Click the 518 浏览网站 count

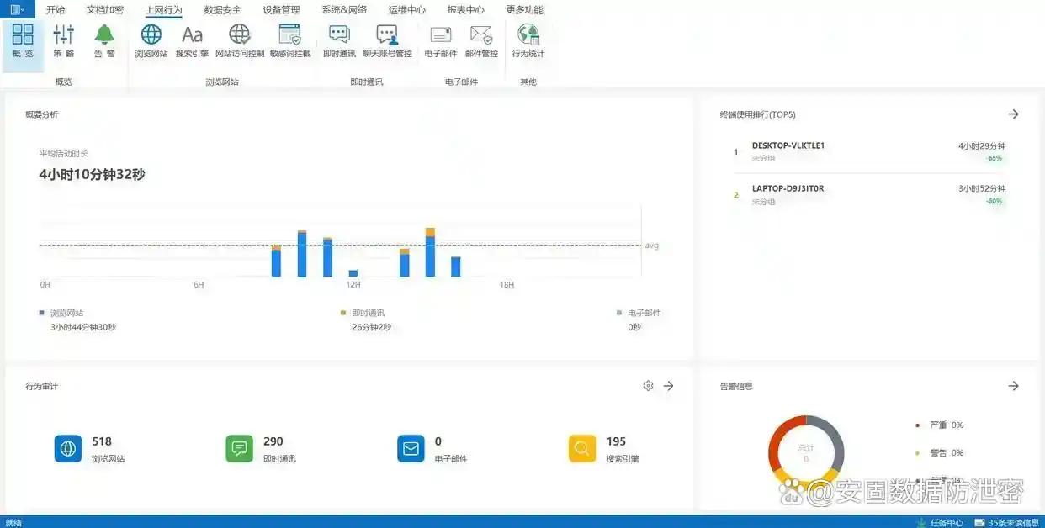click(102, 441)
